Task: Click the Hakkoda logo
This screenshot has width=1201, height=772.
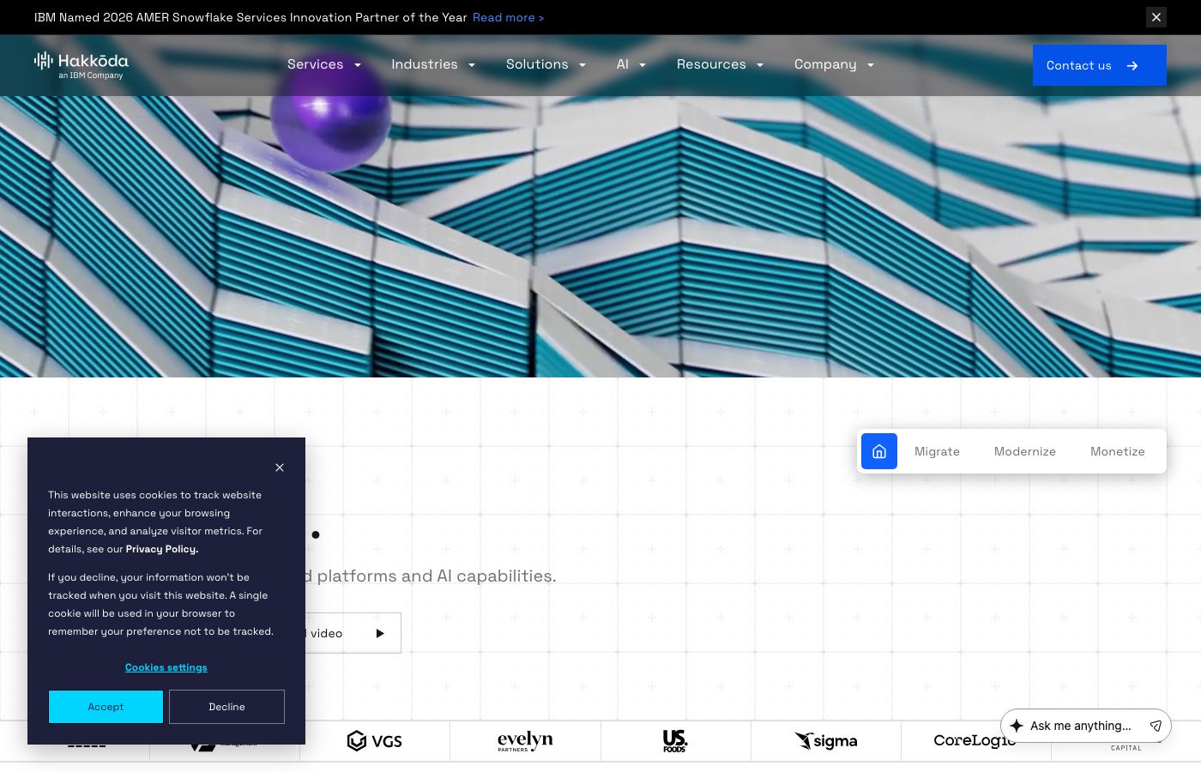Action: point(81,65)
